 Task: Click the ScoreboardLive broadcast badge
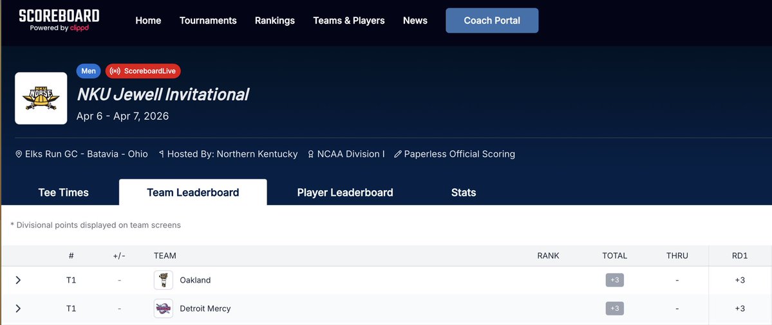click(x=144, y=71)
